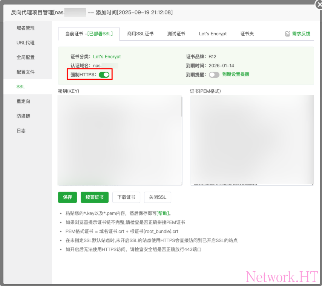Image resolution: width=322 pixels, height=286 pixels.
Task: Open the 证书夹 tab
Action: point(247,34)
